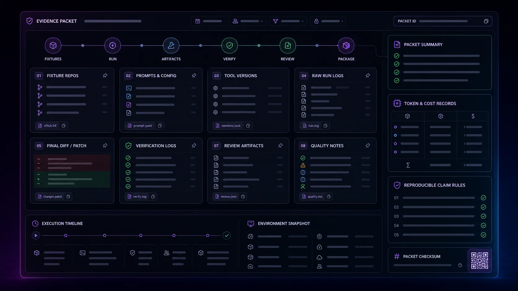Pin the Prompts & Config card
The image size is (518, 291).
[194, 75]
